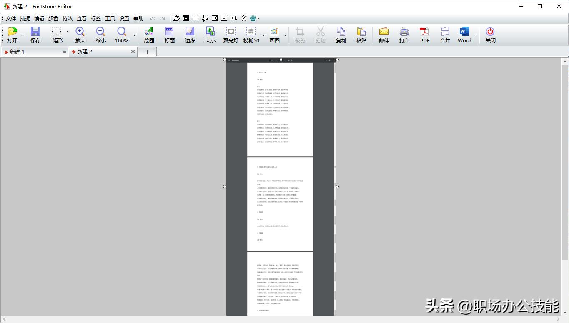
Task: Send the image via 邮件 (Email)
Action: (x=384, y=35)
